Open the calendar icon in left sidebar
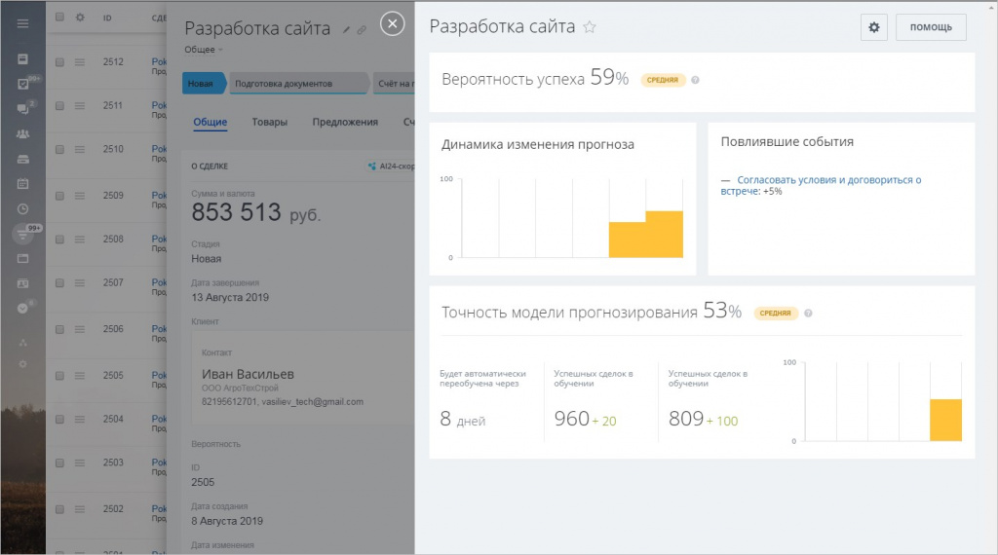The width and height of the screenshot is (998, 555). tap(22, 183)
